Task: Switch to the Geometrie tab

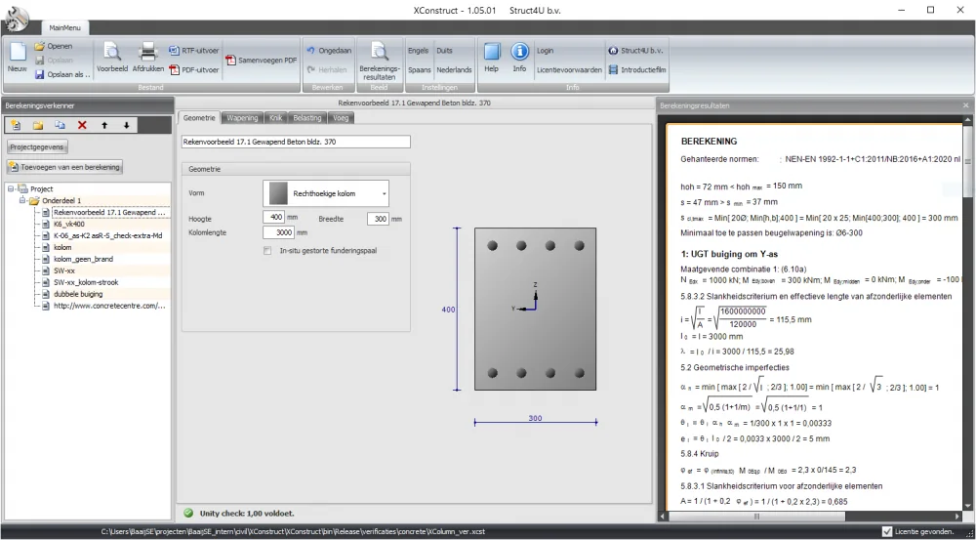Action: 199,118
